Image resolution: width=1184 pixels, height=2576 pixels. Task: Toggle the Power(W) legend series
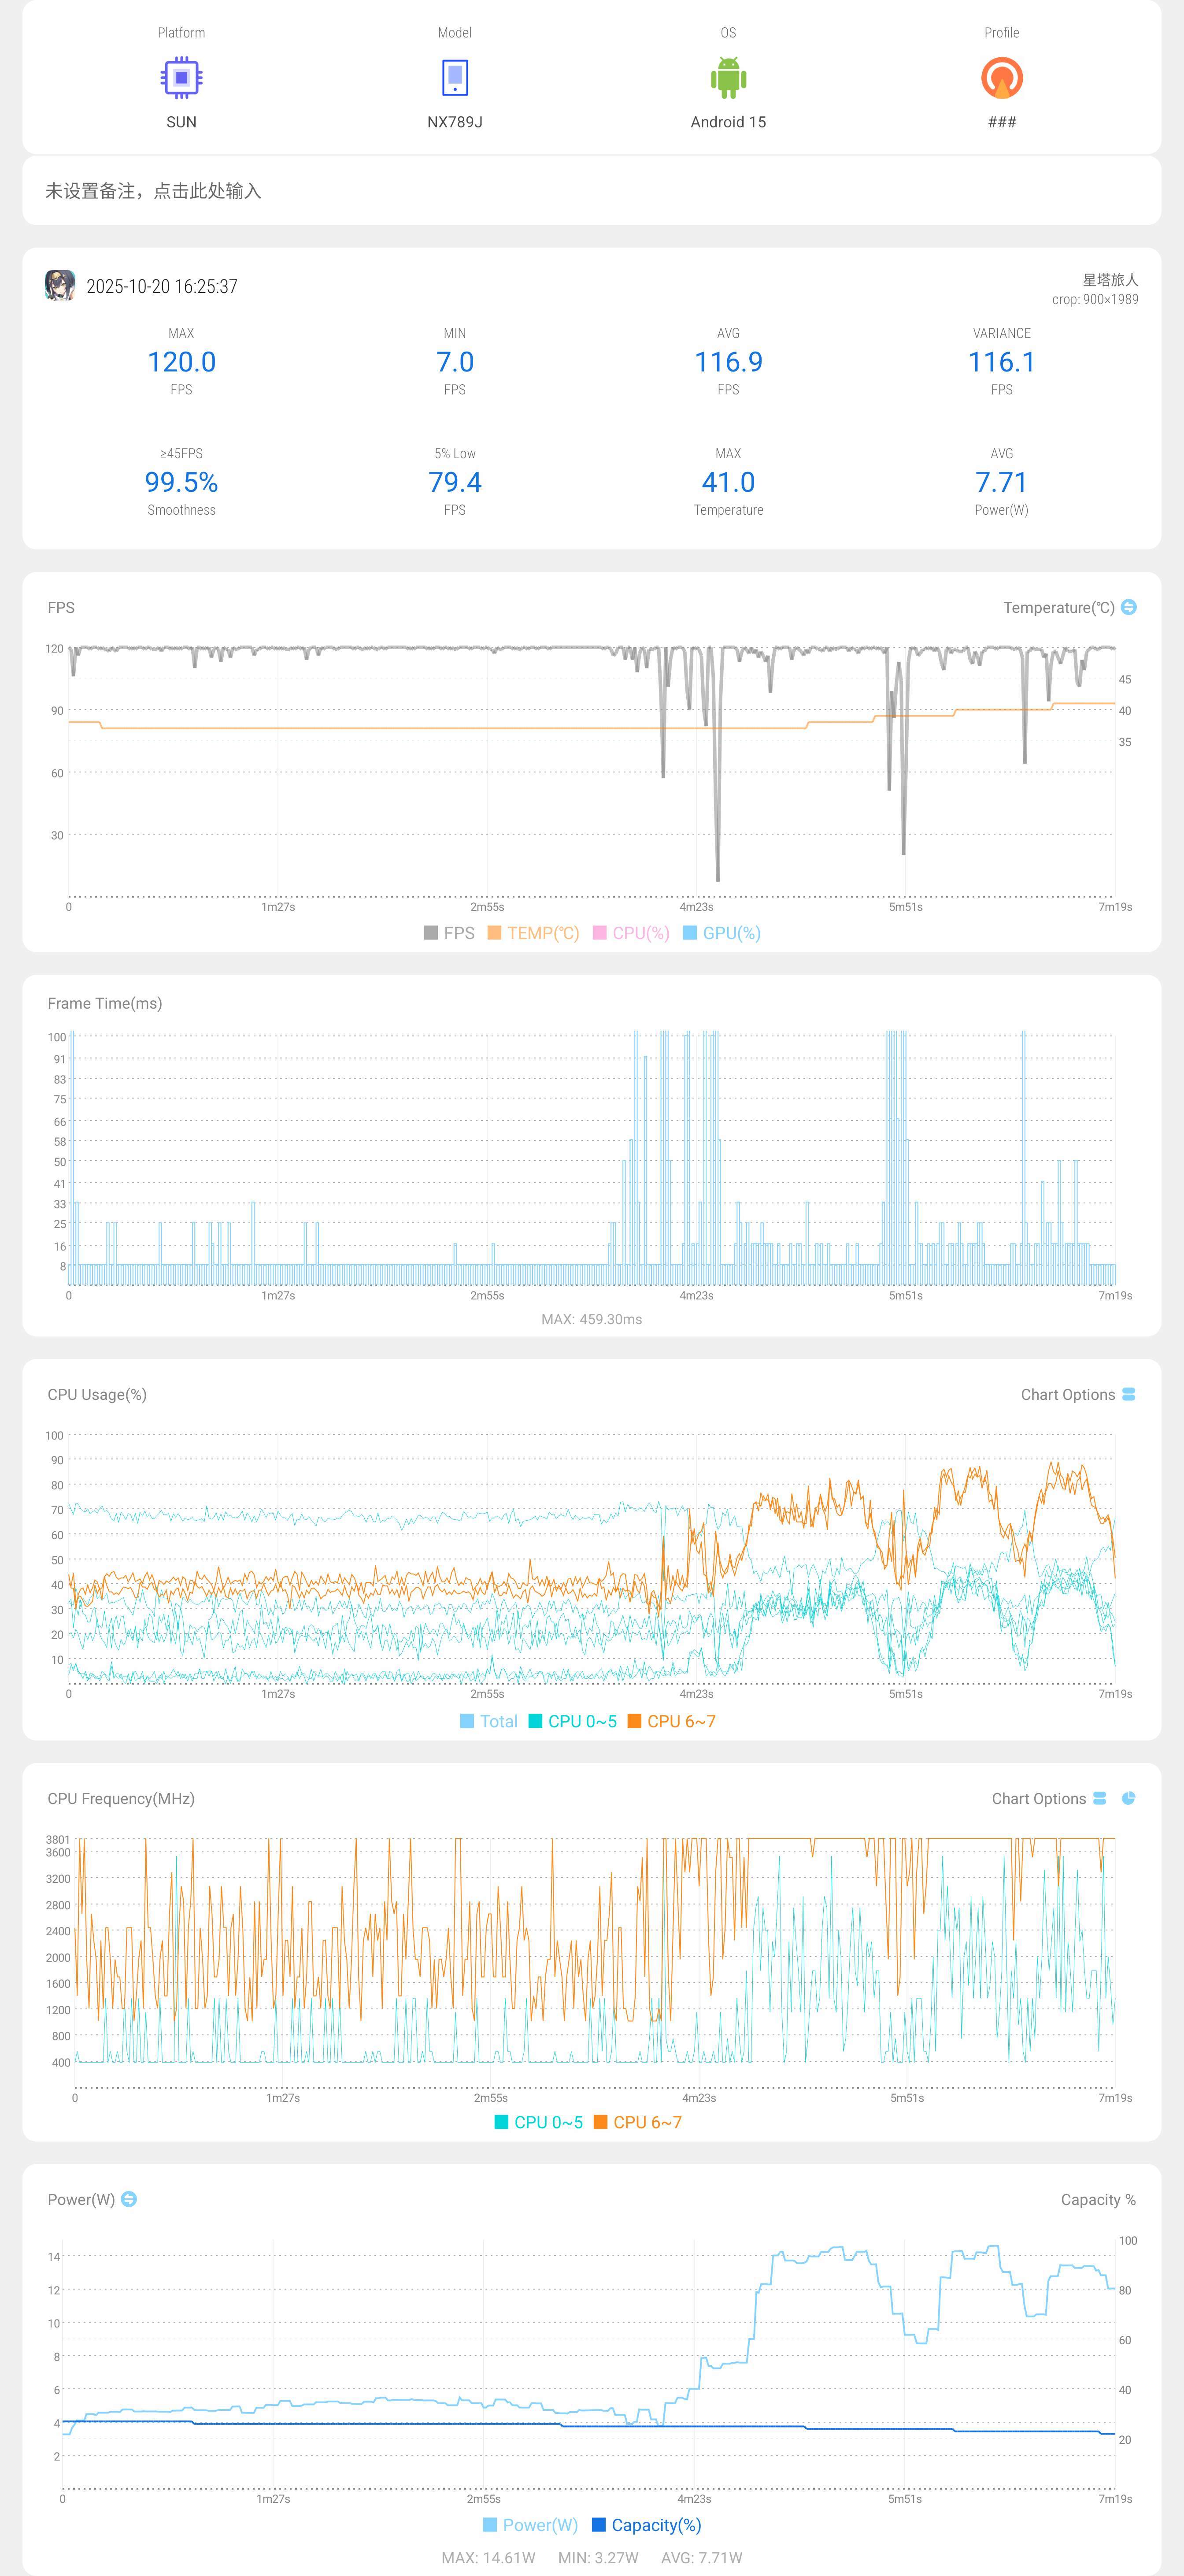pyautogui.click(x=531, y=2525)
